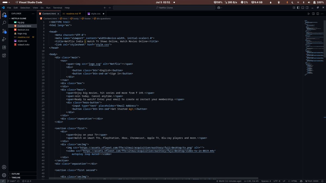This screenshot has width=326, height=183.
Task: Select the footer breadcrumb item
Action: pyautogui.click(x=86, y=18)
